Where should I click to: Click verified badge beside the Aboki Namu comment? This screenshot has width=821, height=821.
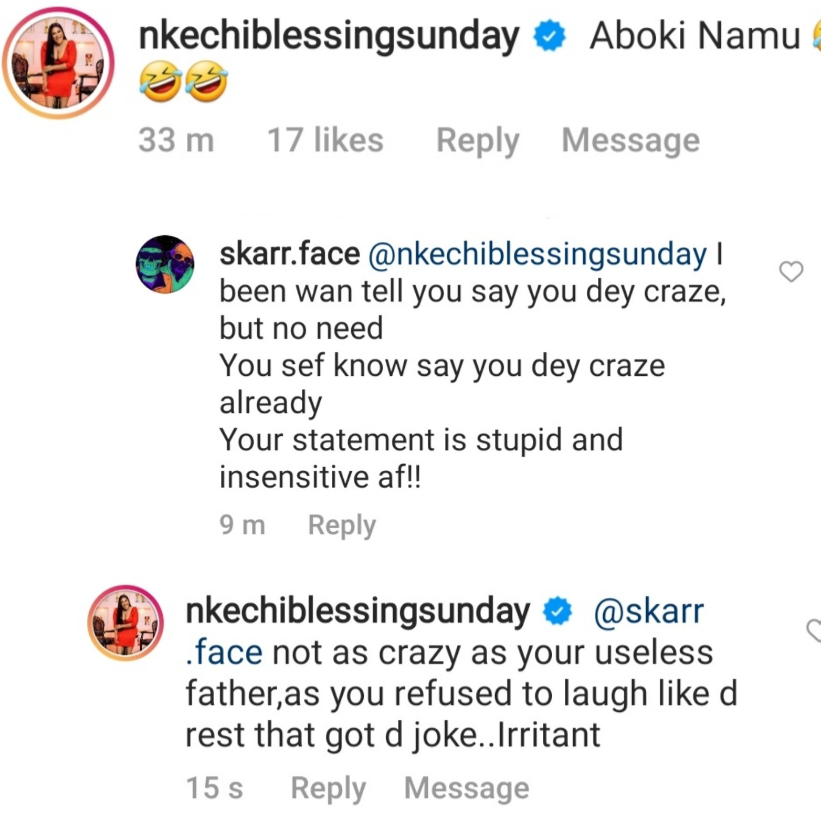pos(549,36)
